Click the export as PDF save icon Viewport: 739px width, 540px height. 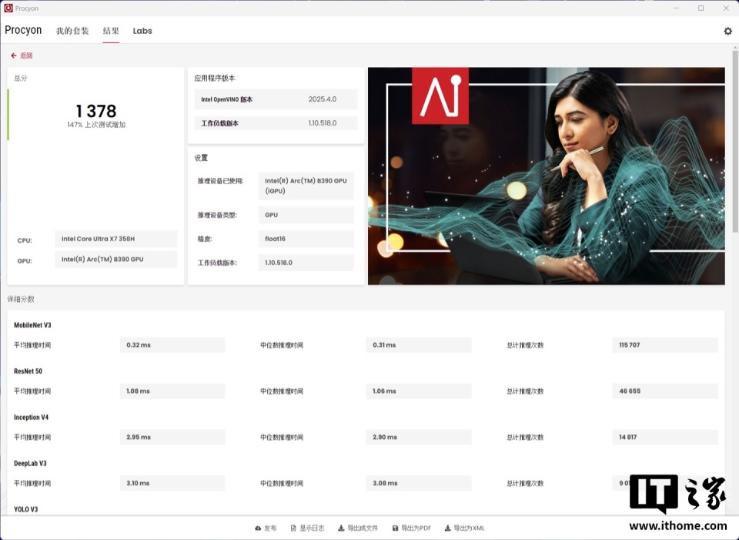(x=396, y=528)
